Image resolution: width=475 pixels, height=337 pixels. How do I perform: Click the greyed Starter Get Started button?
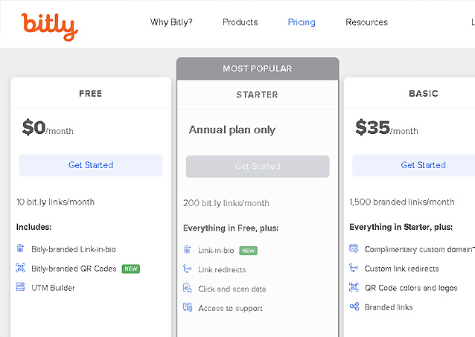[258, 167]
